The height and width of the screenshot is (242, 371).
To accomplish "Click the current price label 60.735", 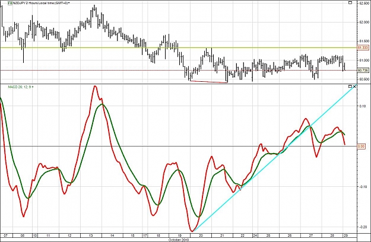I will [x=363, y=70].
